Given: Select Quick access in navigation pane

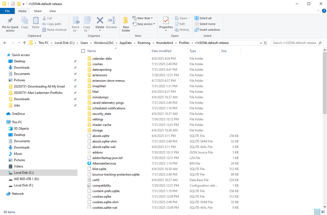Looking at the screenshot, I should 21,55.
